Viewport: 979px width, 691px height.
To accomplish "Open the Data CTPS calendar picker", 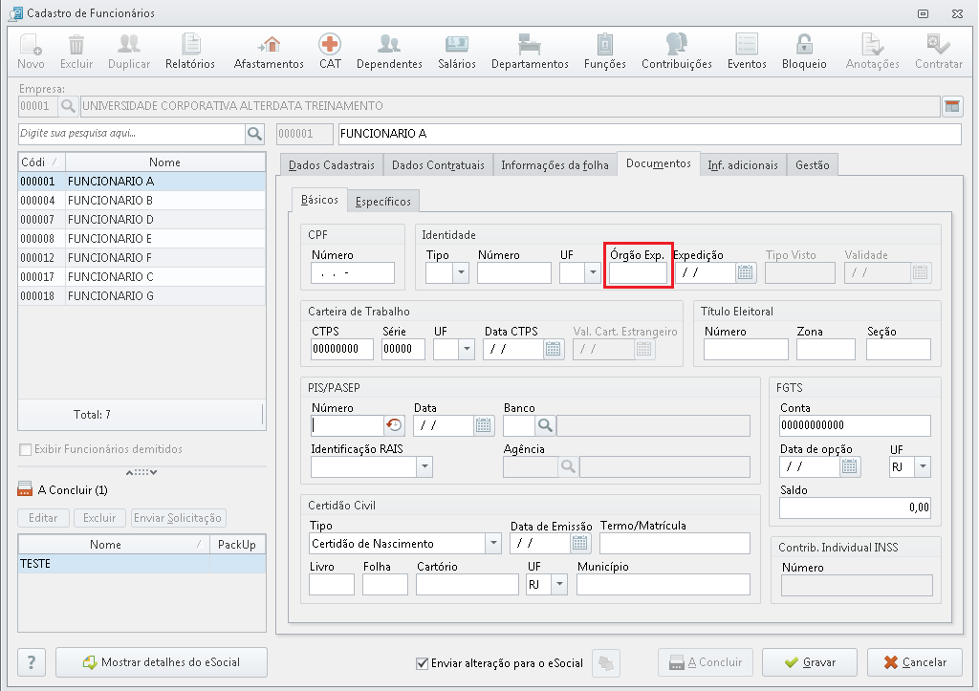I will click(x=553, y=349).
